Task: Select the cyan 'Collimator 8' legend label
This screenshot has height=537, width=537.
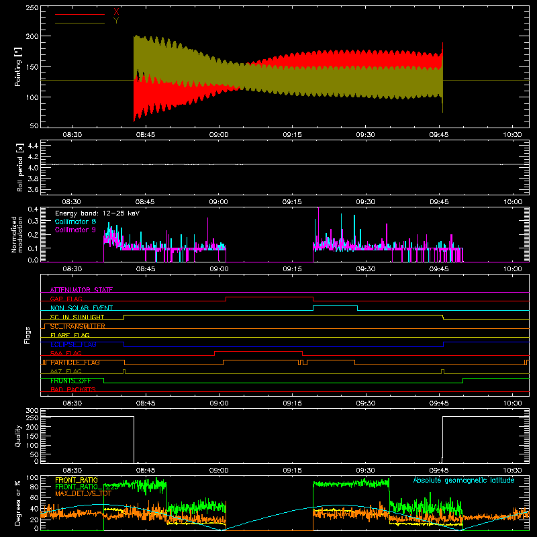Action: pos(75,222)
